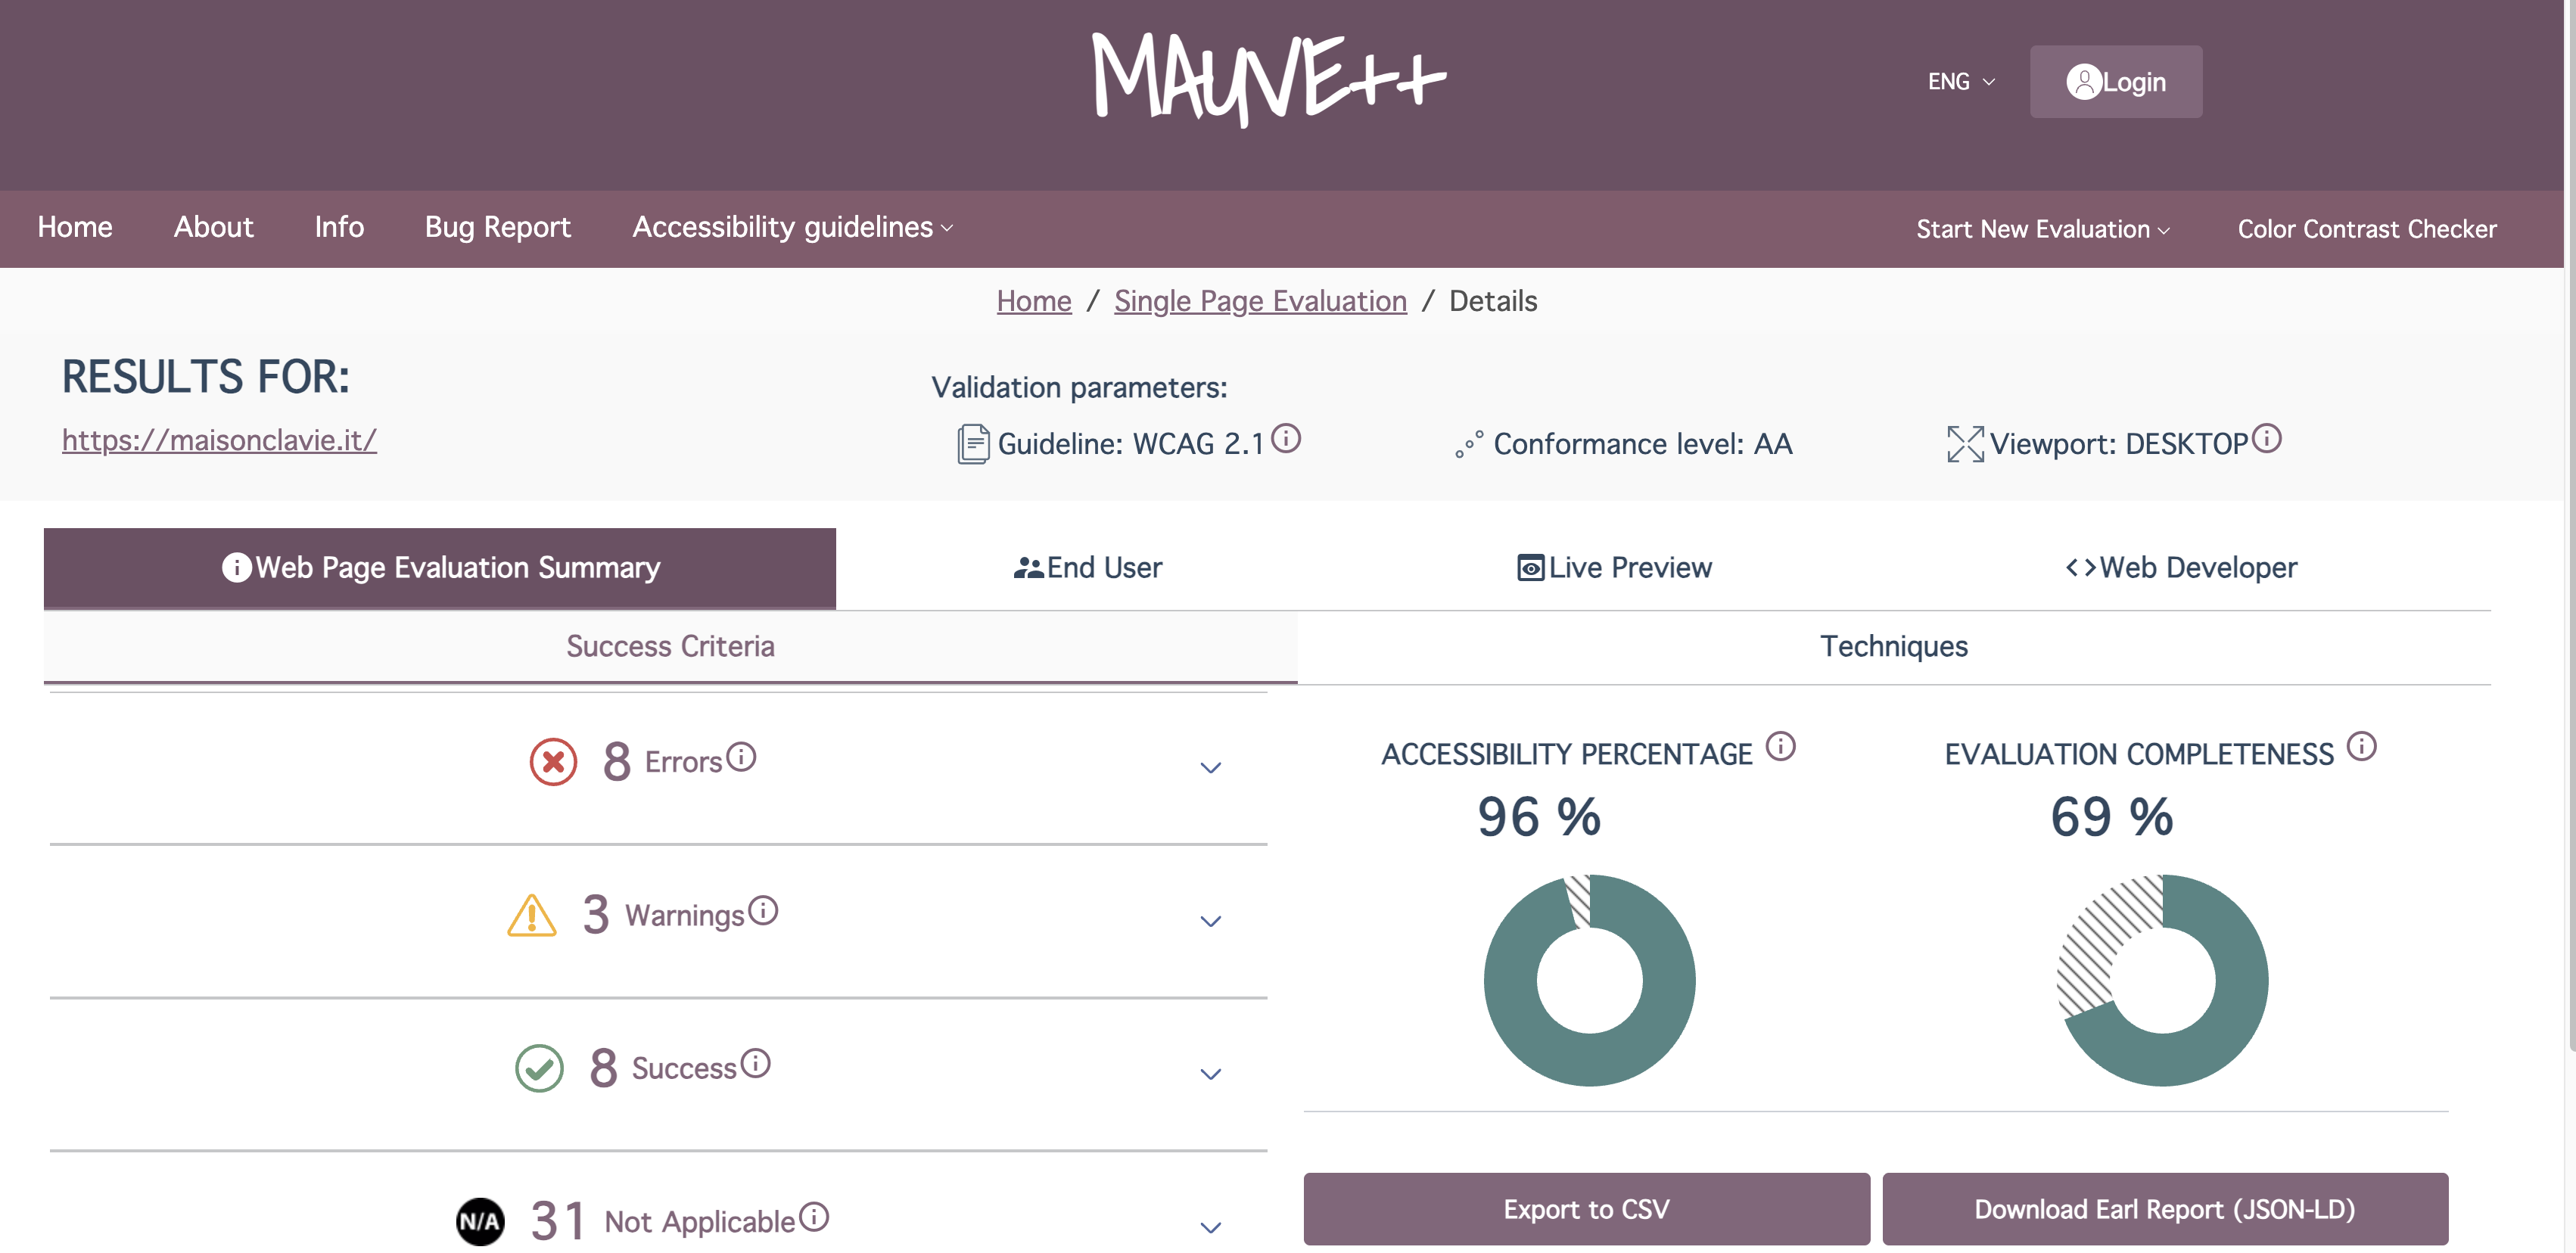Expand the 8 Errors section
This screenshot has height=1253, width=2576.
[658, 767]
